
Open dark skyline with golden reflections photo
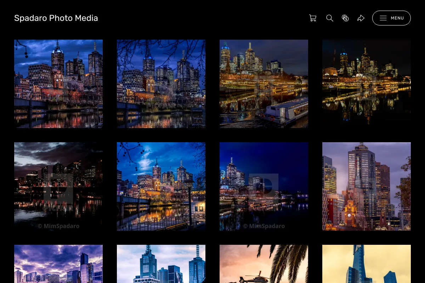click(367, 84)
